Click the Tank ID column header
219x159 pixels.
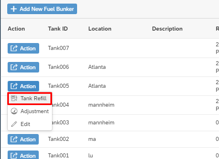[58, 29]
